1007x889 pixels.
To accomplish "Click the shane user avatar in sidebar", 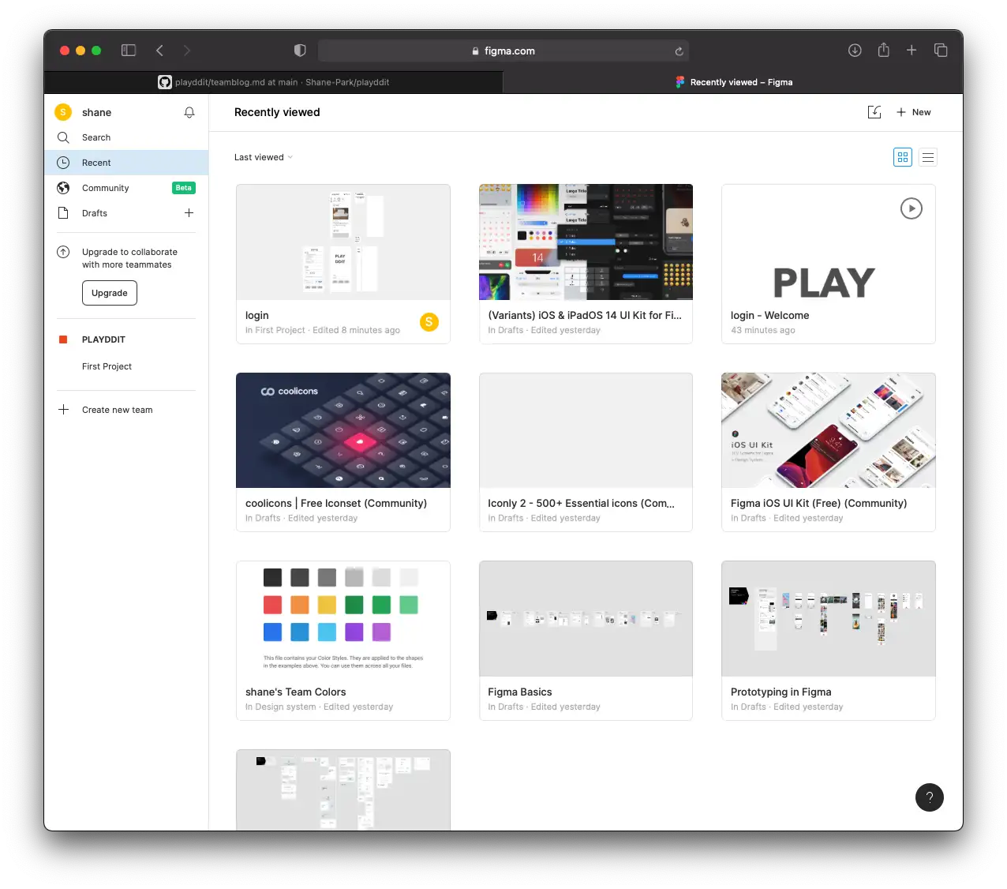I will pyautogui.click(x=63, y=112).
